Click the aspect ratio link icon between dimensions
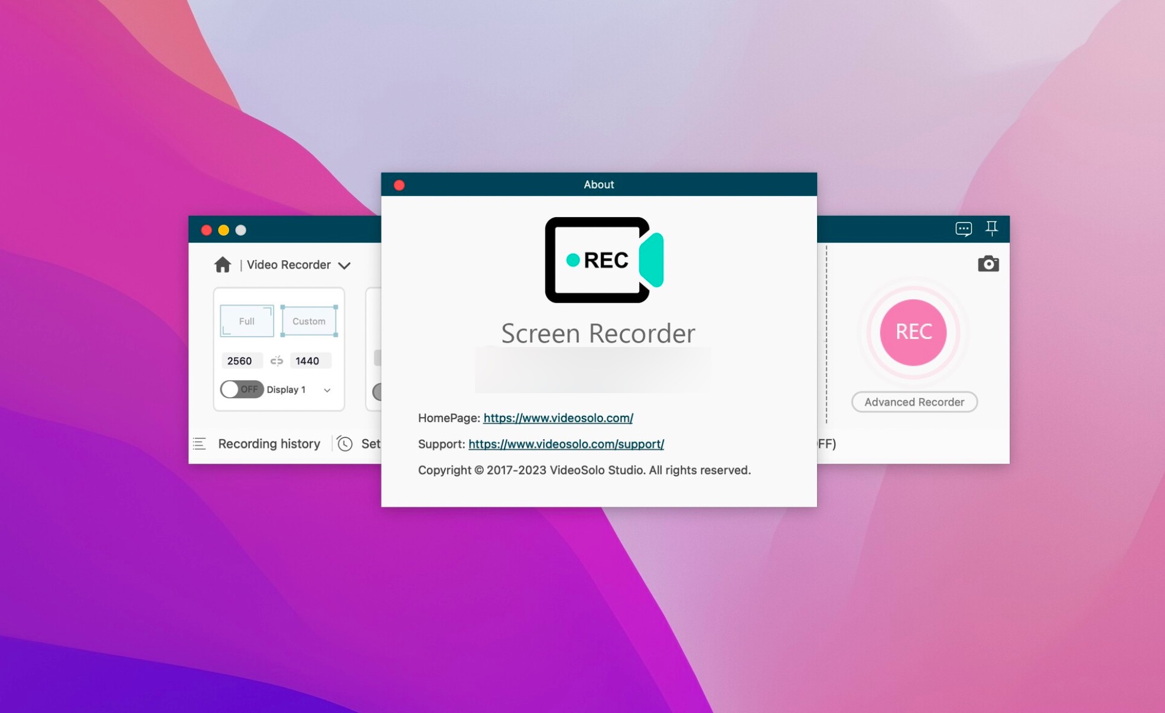 (x=276, y=361)
